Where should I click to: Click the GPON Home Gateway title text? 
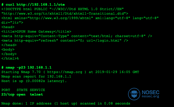click(x=35, y=31)
